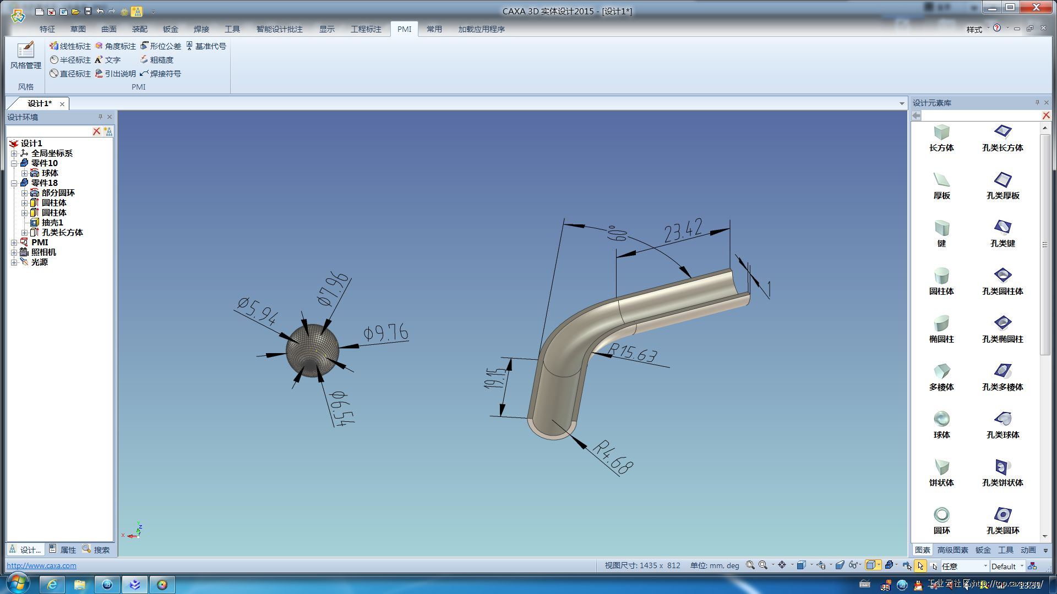Screen dimensions: 1057x594
Task: Switch to the 钣金 ribbon tab
Action: pos(171,29)
